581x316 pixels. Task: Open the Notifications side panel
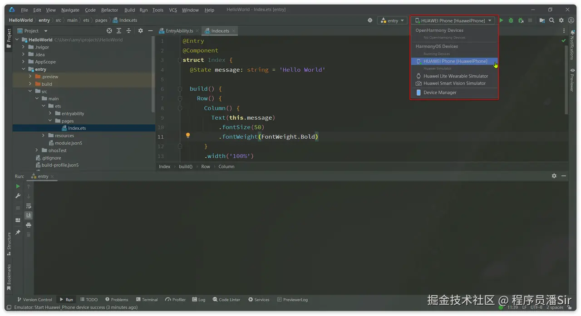click(x=572, y=45)
